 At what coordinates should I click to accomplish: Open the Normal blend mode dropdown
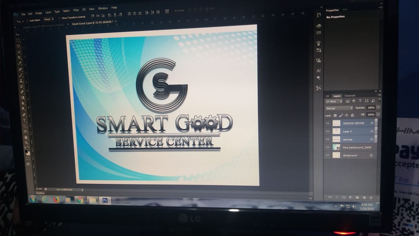click(339, 108)
